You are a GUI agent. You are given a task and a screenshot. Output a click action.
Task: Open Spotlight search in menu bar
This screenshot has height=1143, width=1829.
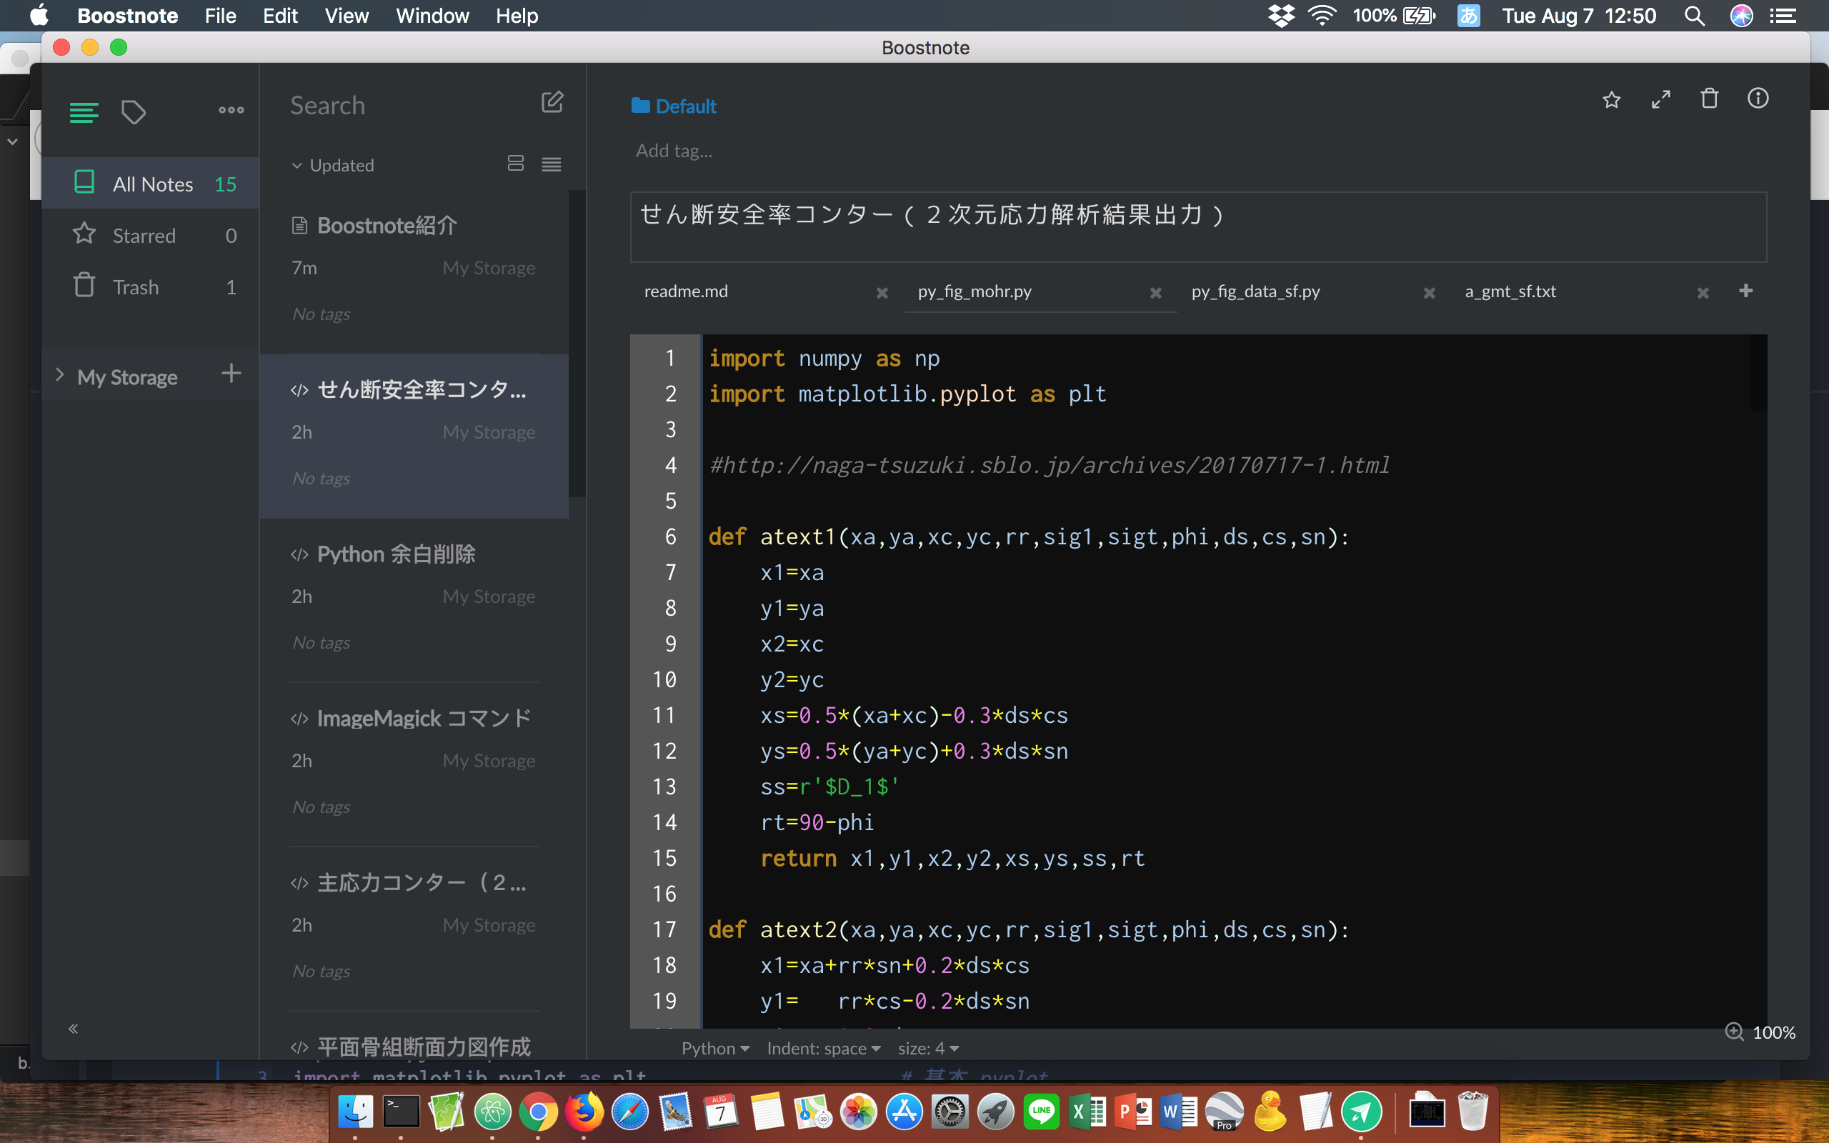pyautogui.click(x=1694, y=15)
